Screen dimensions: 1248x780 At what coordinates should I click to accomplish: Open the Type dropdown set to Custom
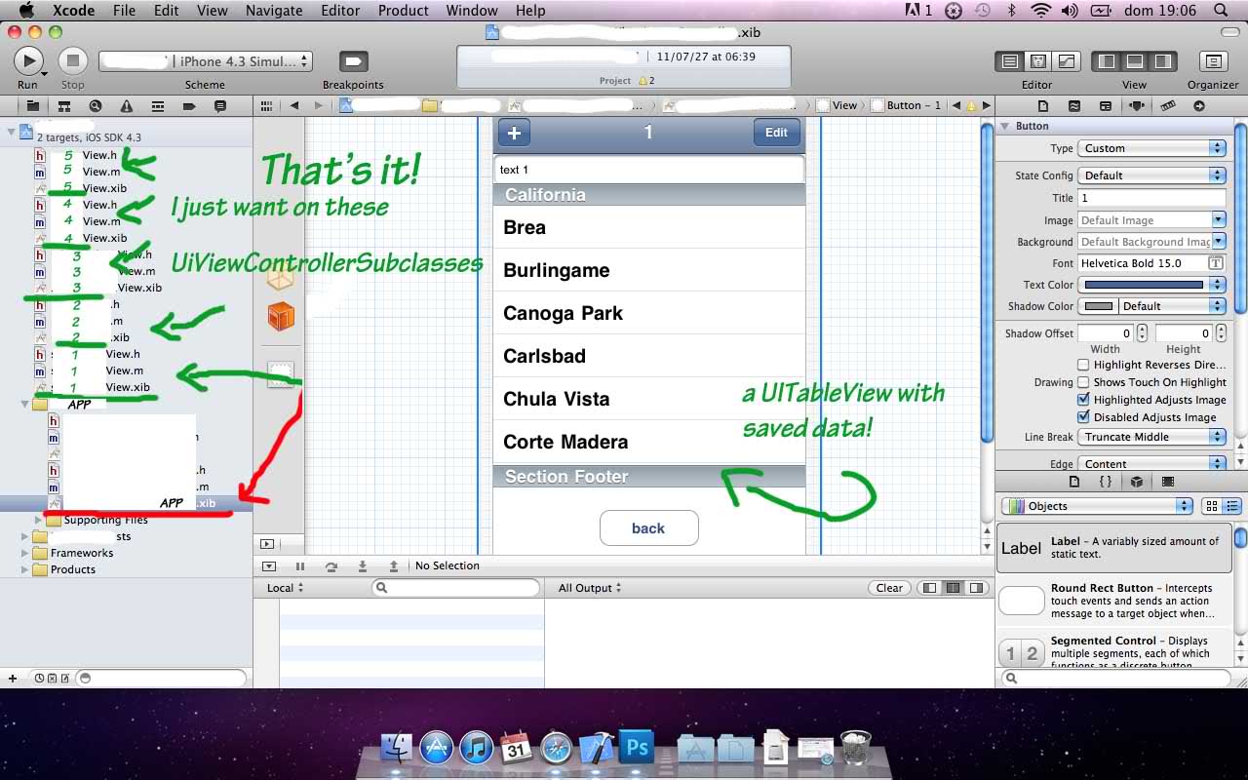pyautogui.click(x=1151, y=148)
